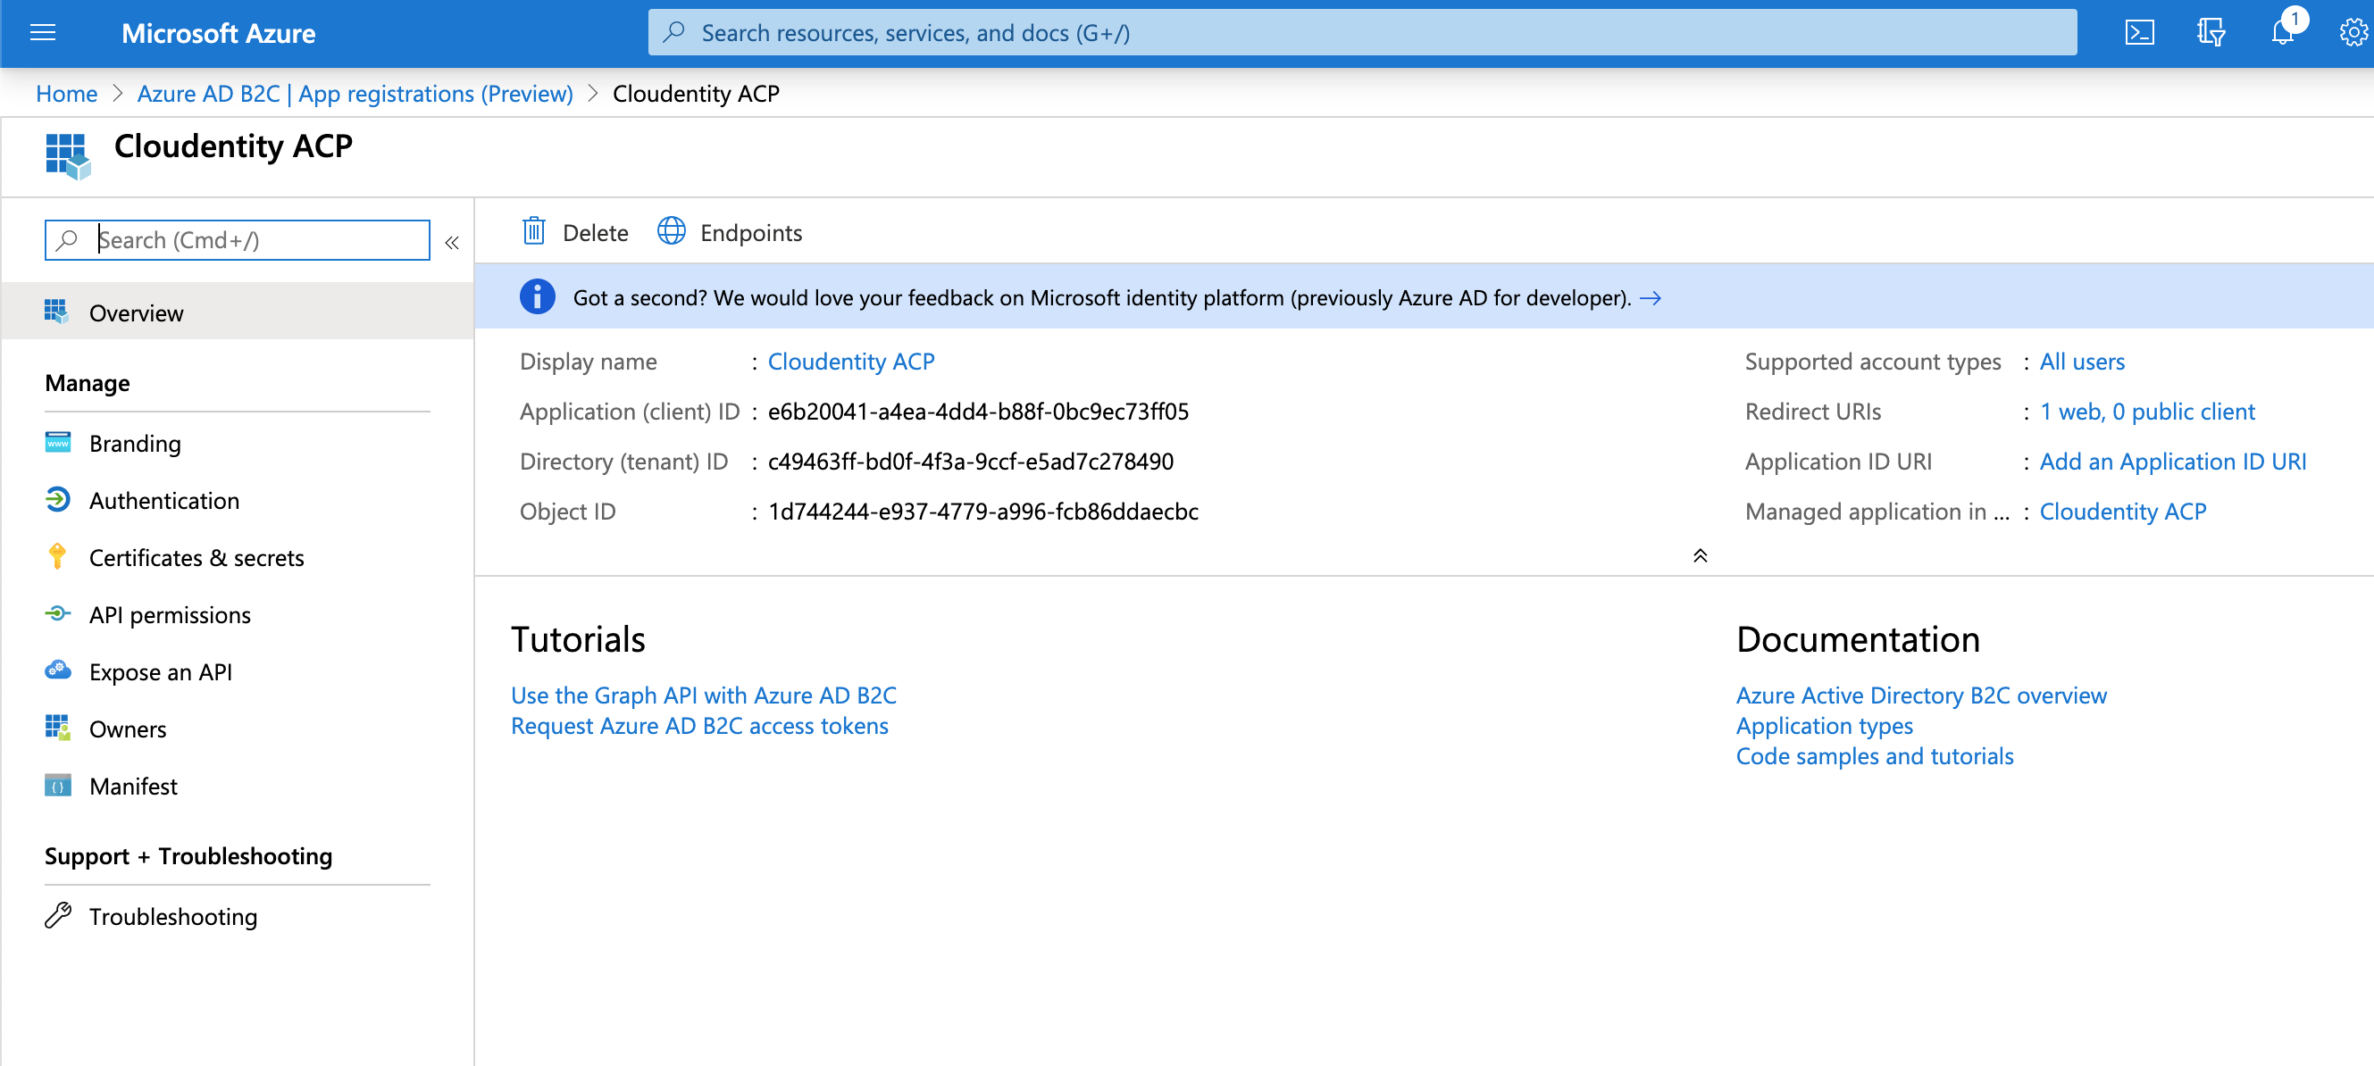
Task: Open Cloudentity ACP display name link
Action: click(x=850, y=362)
